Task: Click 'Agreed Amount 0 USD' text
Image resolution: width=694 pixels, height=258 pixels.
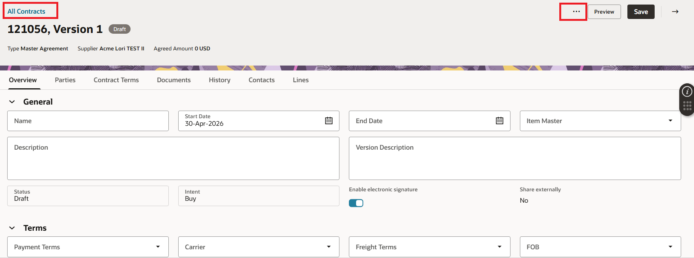Action: [x=182, y=48]
